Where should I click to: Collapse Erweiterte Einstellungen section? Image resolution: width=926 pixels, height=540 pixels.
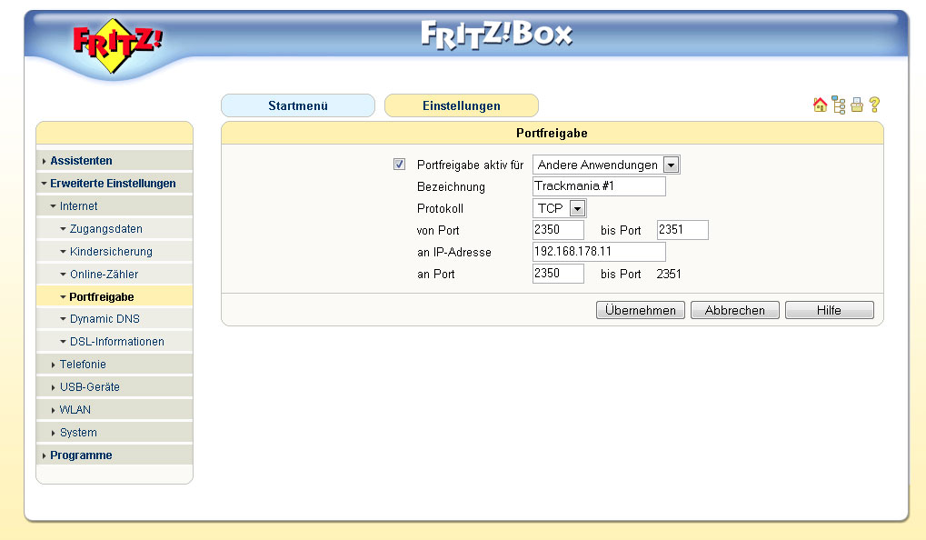[115, 183]
